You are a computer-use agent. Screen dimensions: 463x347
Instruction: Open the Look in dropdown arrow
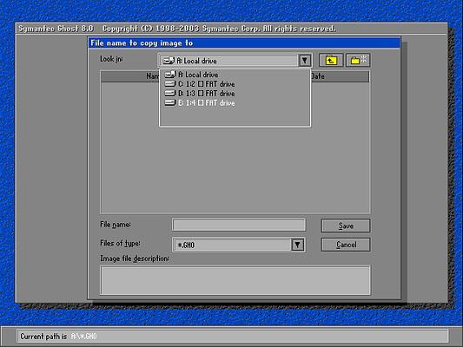click(x=304, y=61)
